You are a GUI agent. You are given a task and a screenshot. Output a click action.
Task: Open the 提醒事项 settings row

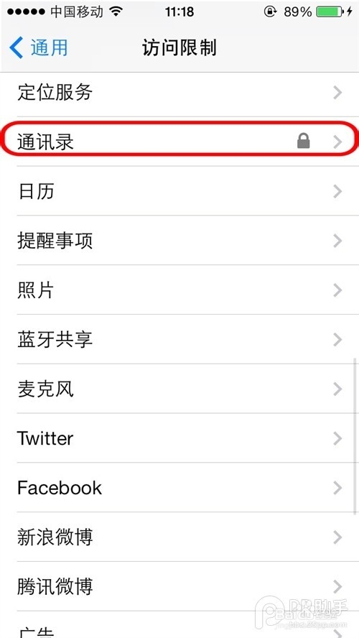[x=179, y=241]
